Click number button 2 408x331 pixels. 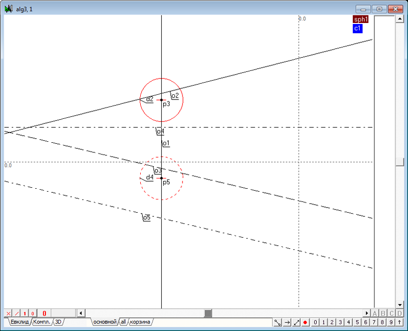[x=332, y=322]
